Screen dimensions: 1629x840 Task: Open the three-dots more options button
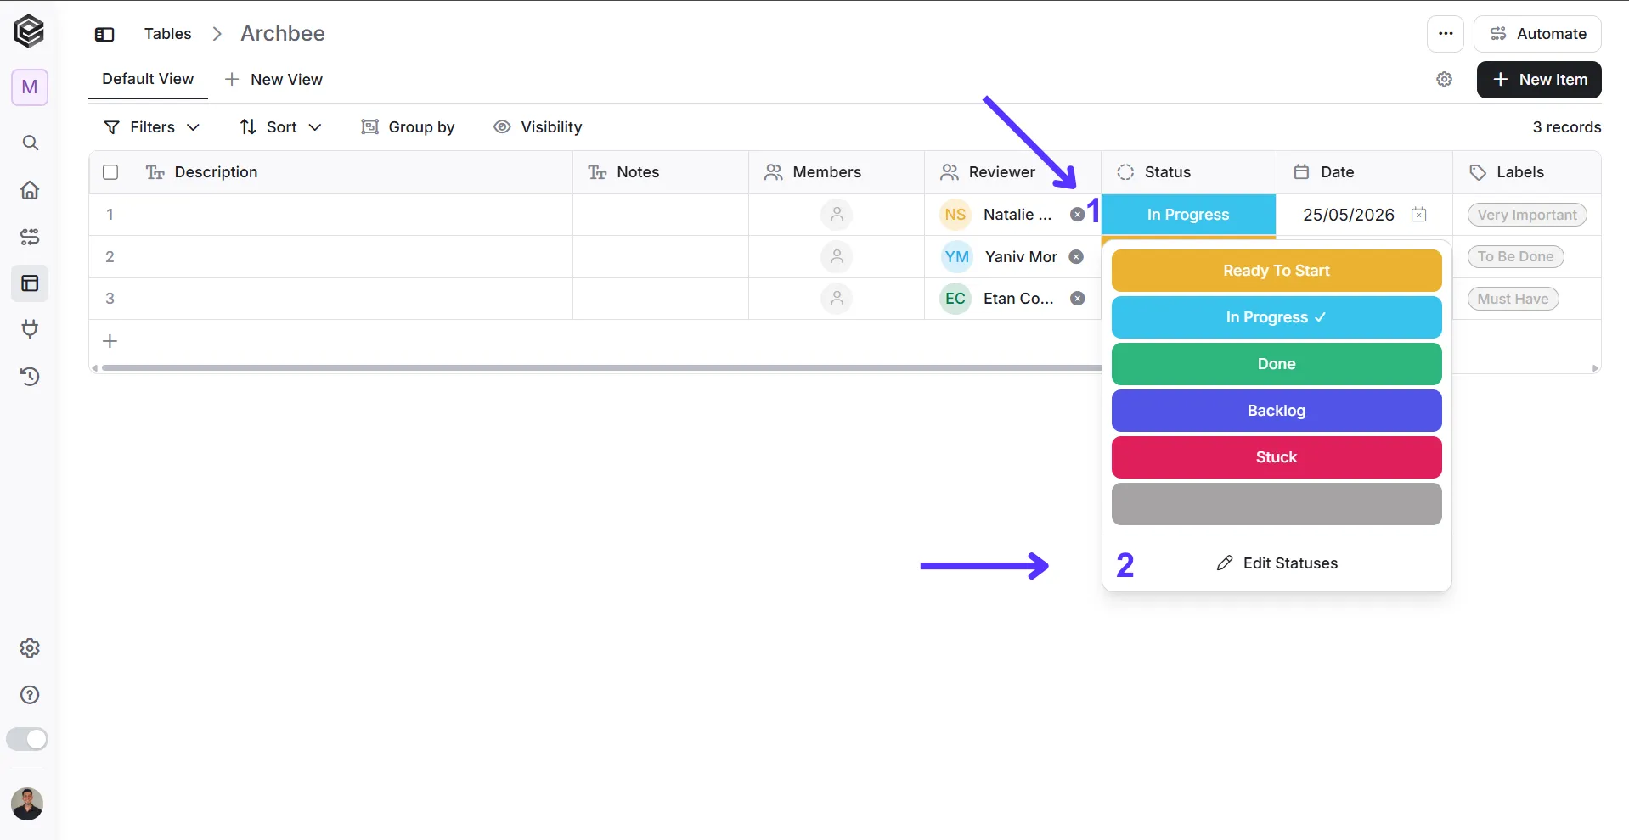tap(1446, 34)
